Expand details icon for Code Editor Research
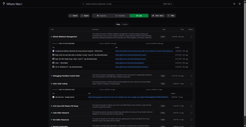The width and height of the screenshot is (246, 127). [191, 113]
